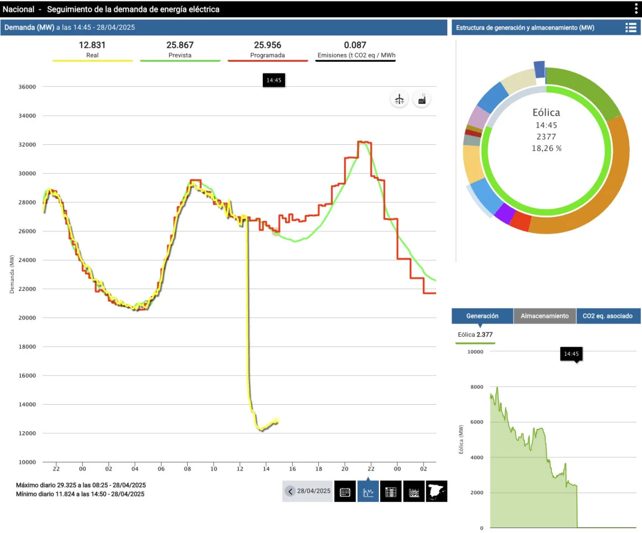
Task: Open the calendar date picker icon
Action: point(345,491)
